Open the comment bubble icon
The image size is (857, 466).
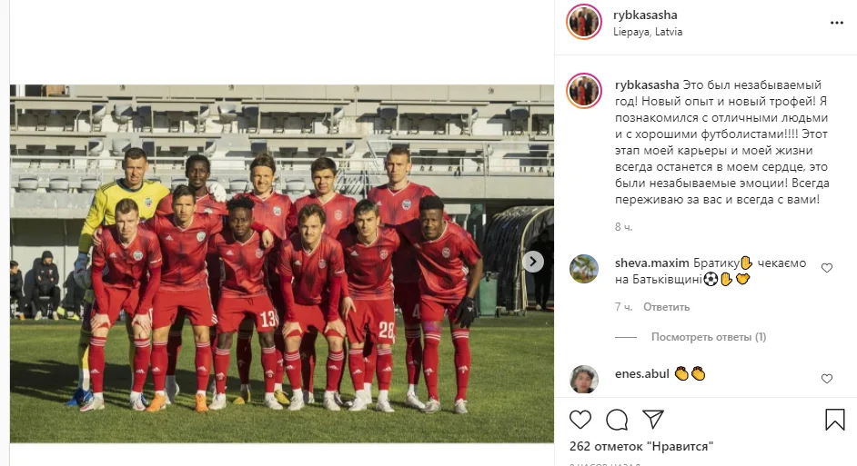[x=617, y=420]
